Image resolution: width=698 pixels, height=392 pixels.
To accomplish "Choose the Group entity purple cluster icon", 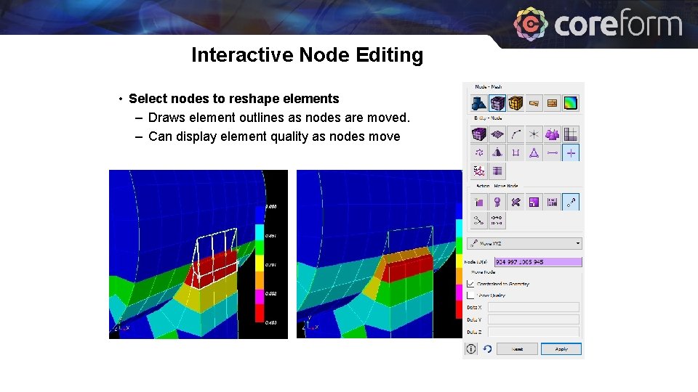I will [552, 134].
